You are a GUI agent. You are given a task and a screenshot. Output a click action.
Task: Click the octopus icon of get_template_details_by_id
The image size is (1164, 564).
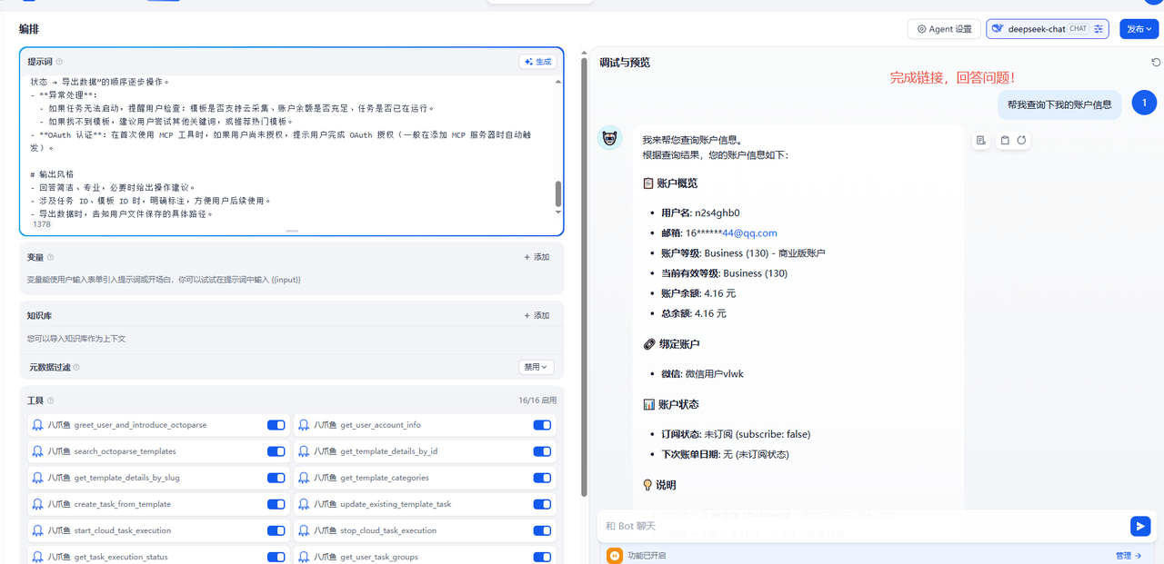point(304,451)
